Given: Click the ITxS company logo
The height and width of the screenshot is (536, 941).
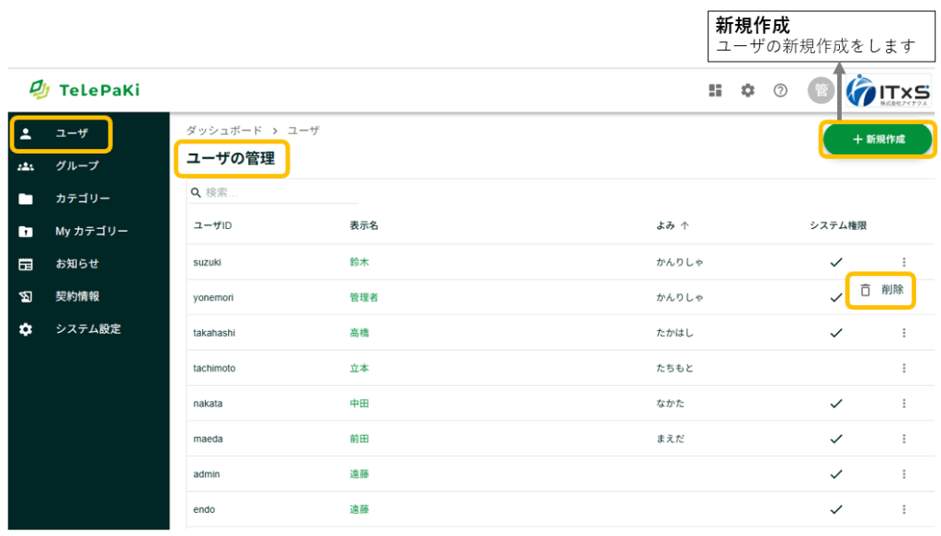Looking at the screenshot, I should coord(888,92).
